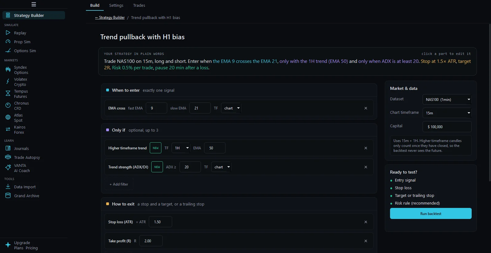Open Data Import download icon

tap(8, 186)
